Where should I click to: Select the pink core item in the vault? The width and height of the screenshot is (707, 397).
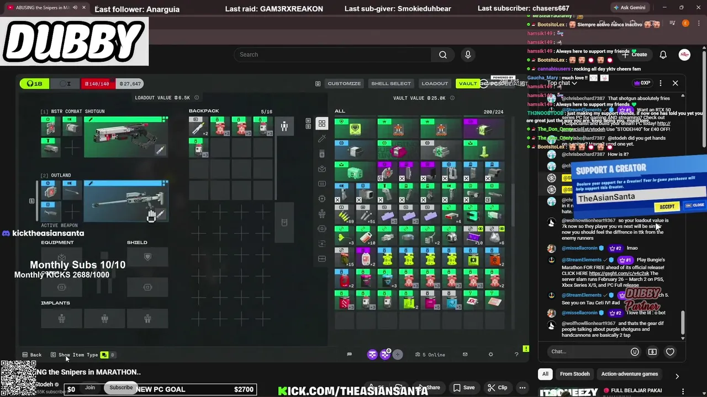(x=398, y=150)
